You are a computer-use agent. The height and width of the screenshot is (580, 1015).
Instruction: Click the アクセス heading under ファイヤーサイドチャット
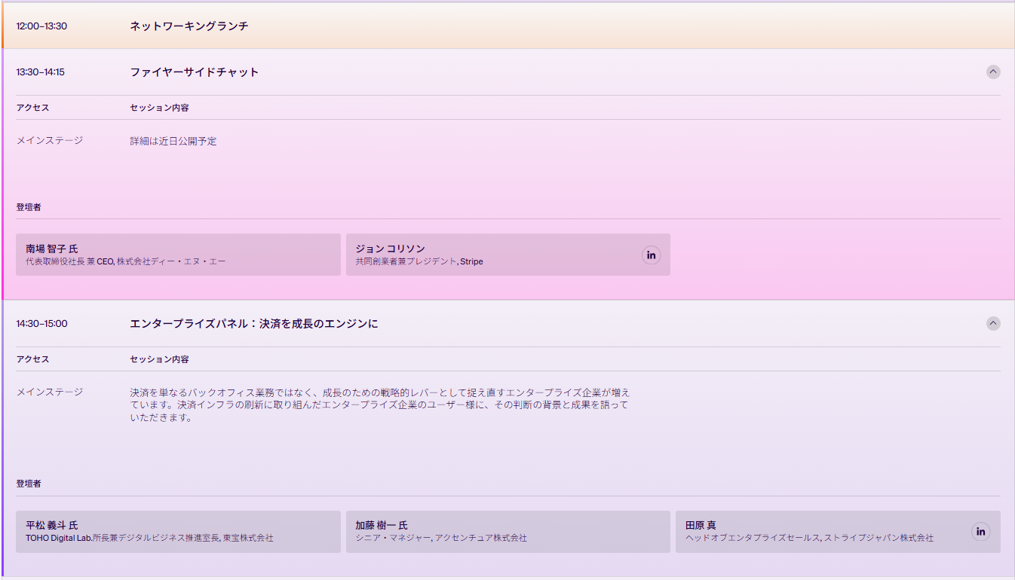point(32,108)
